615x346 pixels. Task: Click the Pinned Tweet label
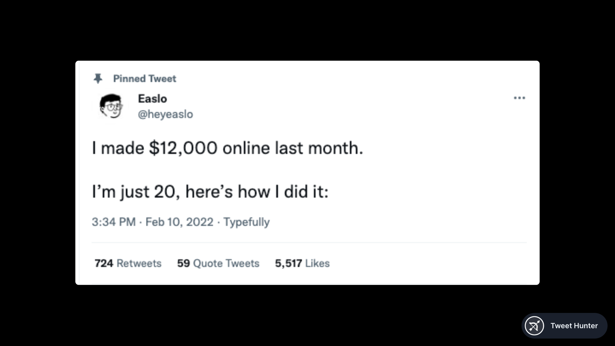pos(145,79)
